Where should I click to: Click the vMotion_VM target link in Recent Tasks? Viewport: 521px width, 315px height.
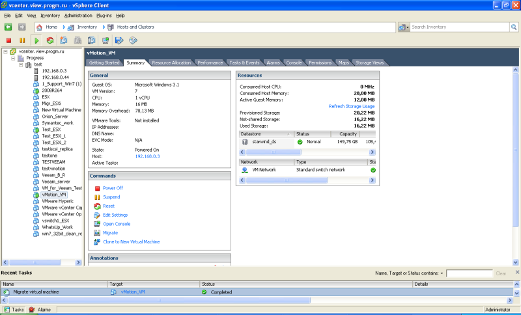pyautogui.click(x=133, y=292)
